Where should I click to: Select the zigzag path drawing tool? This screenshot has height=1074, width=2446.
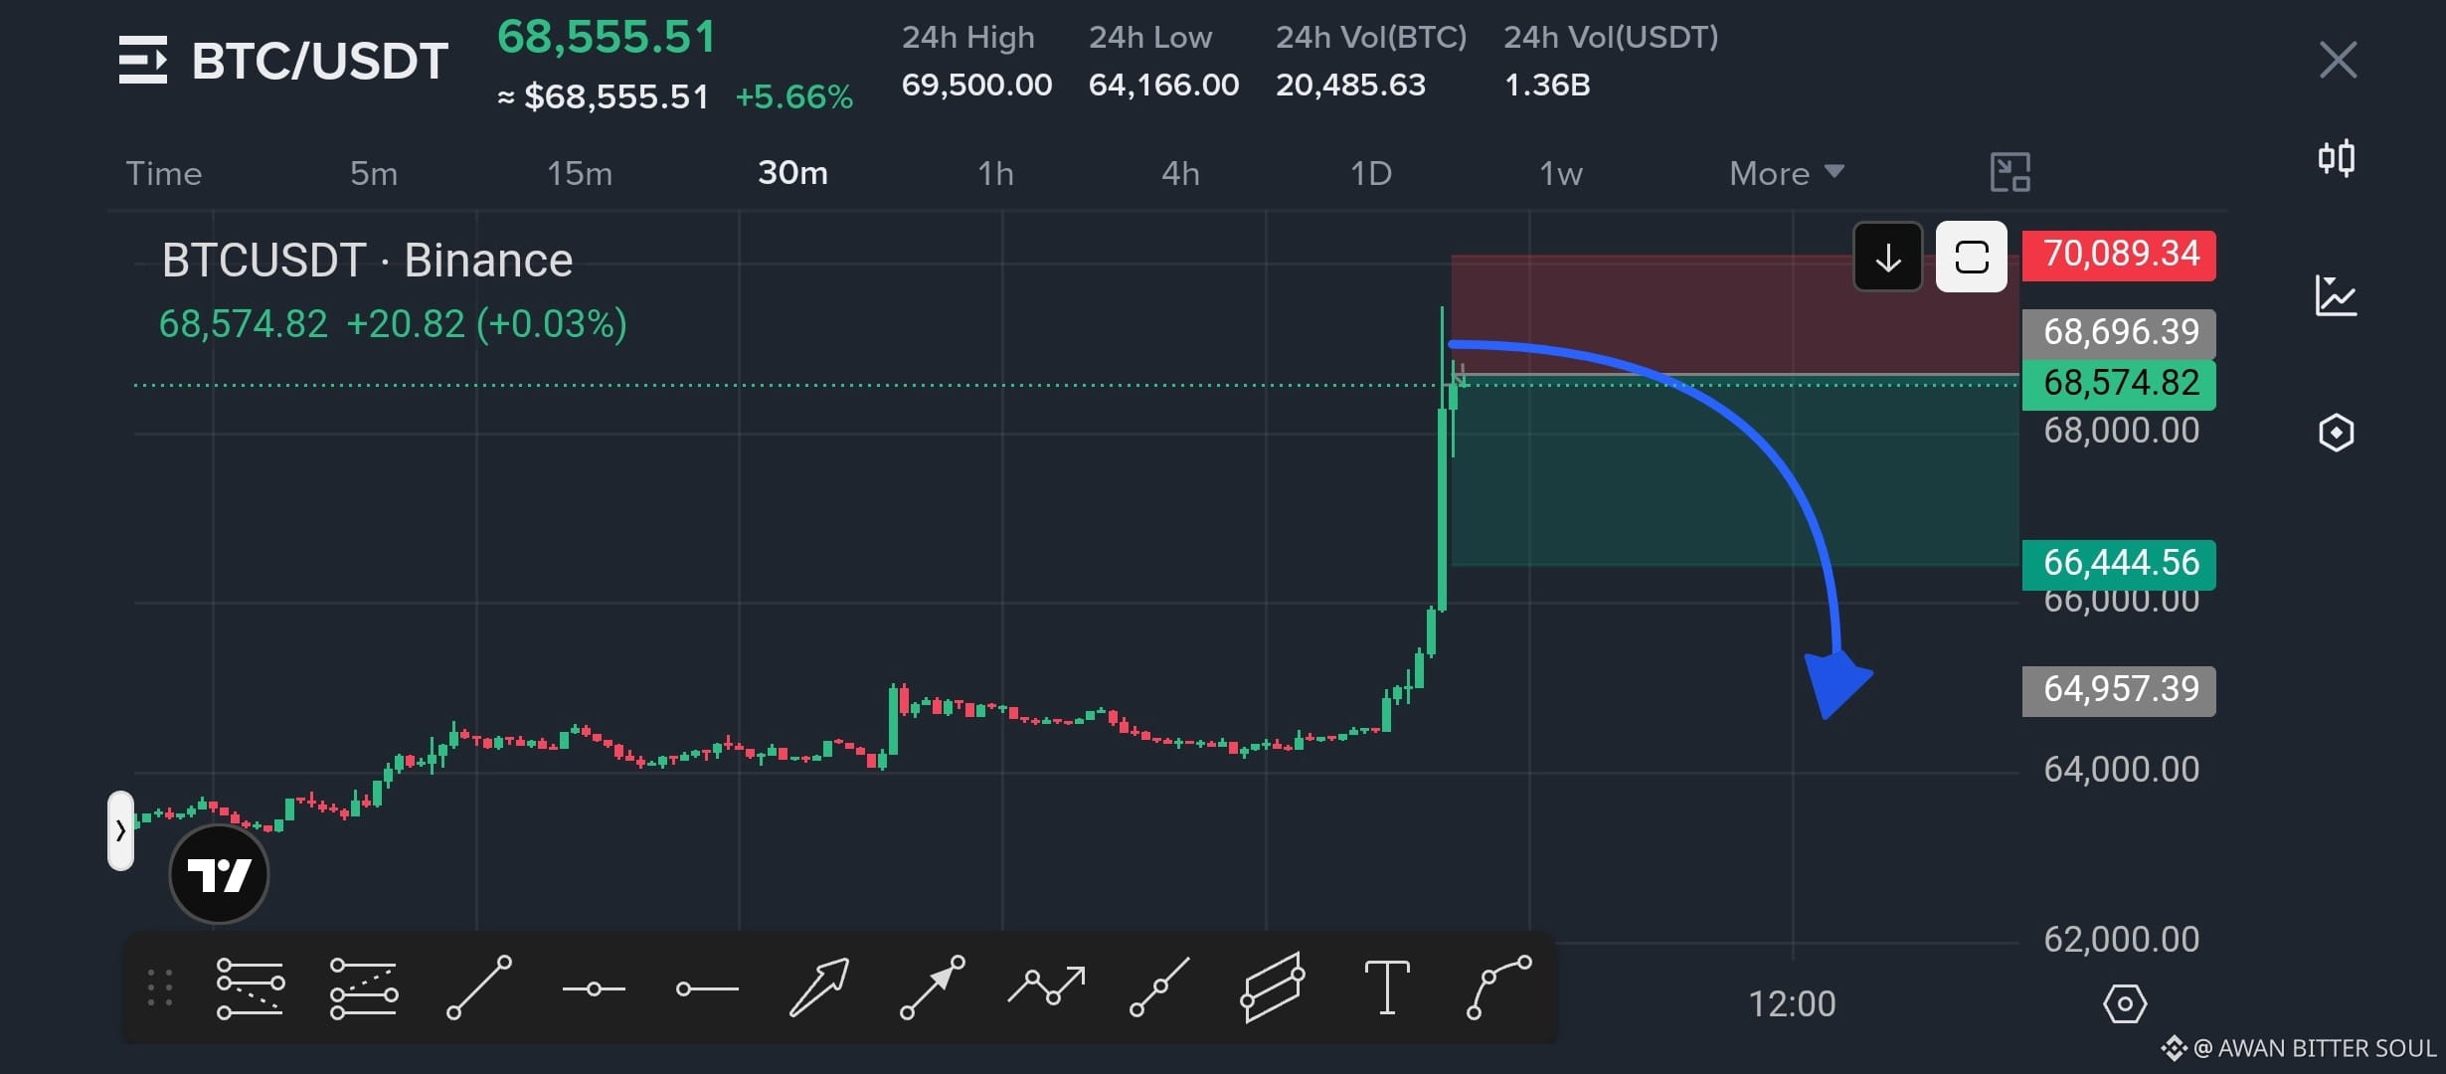tap(1046, 985)
